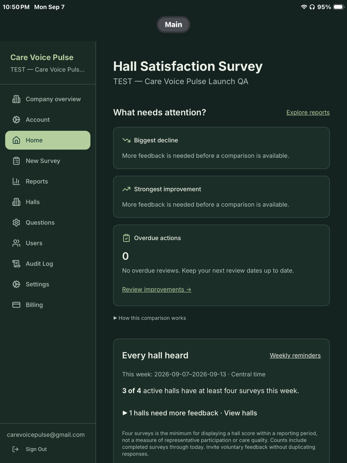Go to the Reports page
The width and height of the screenshot is (347, 463).
pyautogui.click(x=48, y=181)
